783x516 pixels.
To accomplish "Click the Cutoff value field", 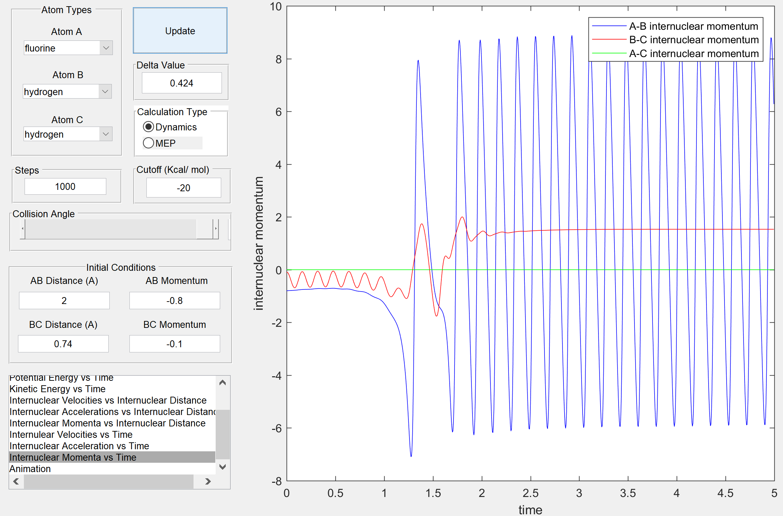I will [183, 188].
